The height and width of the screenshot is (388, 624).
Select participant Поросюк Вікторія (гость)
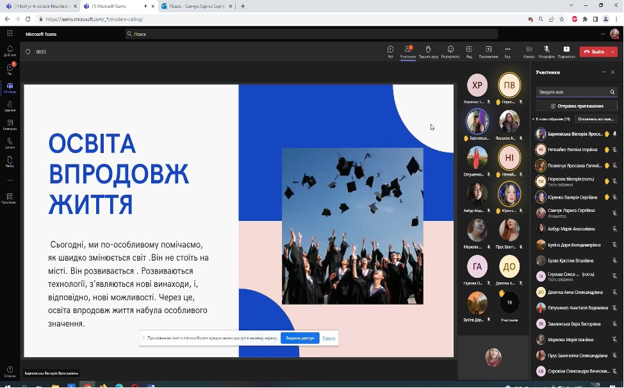576,181
